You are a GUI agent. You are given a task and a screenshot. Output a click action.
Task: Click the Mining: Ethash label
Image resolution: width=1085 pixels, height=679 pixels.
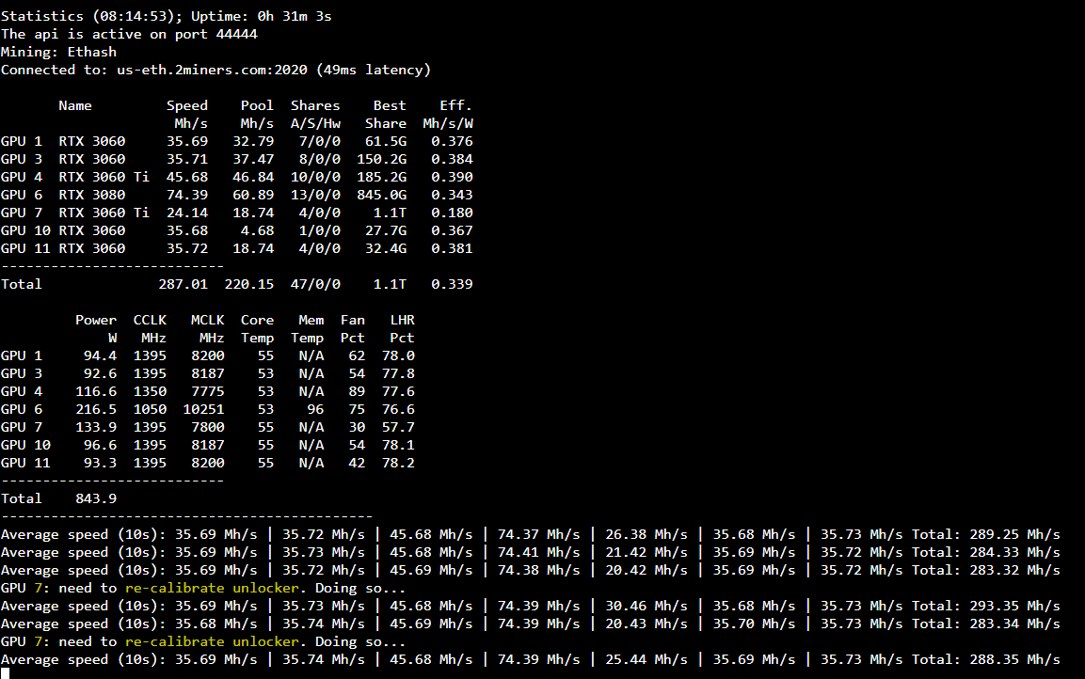click(x=58, y=52)
